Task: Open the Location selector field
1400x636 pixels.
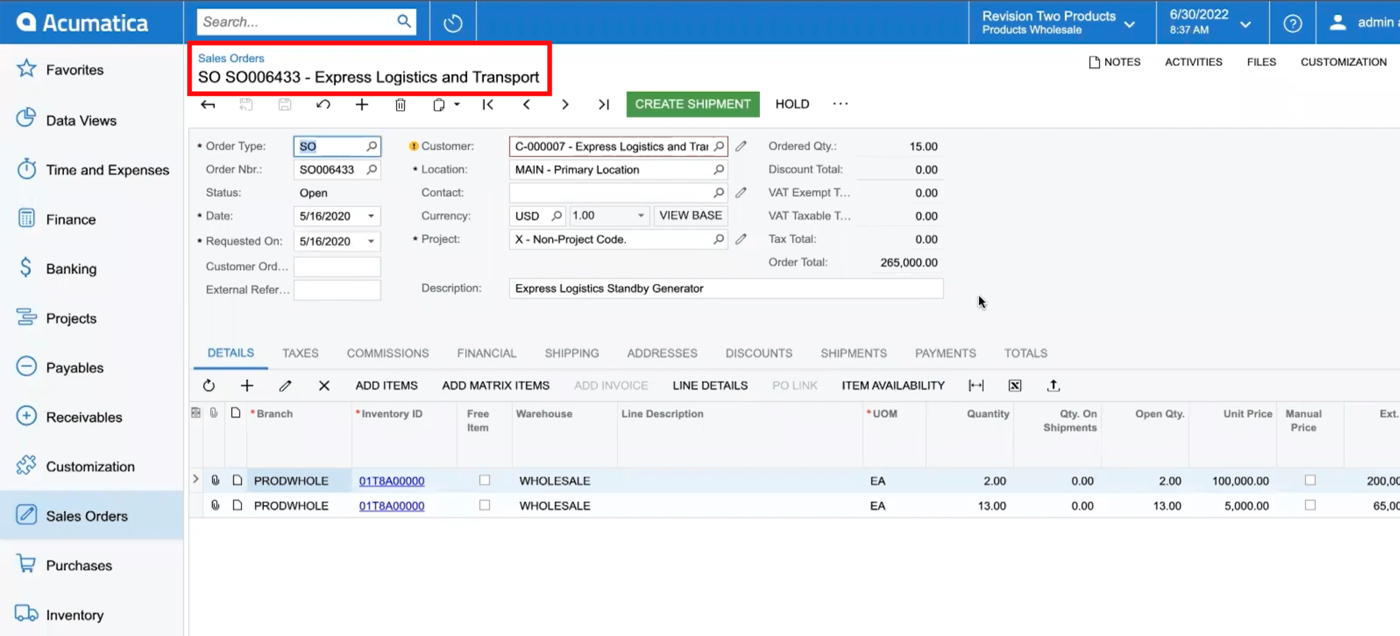Action: click(618, 170)
